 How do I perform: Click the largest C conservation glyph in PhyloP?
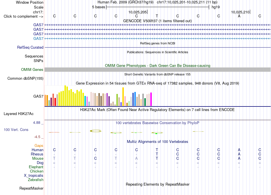(x=96, y=131)
